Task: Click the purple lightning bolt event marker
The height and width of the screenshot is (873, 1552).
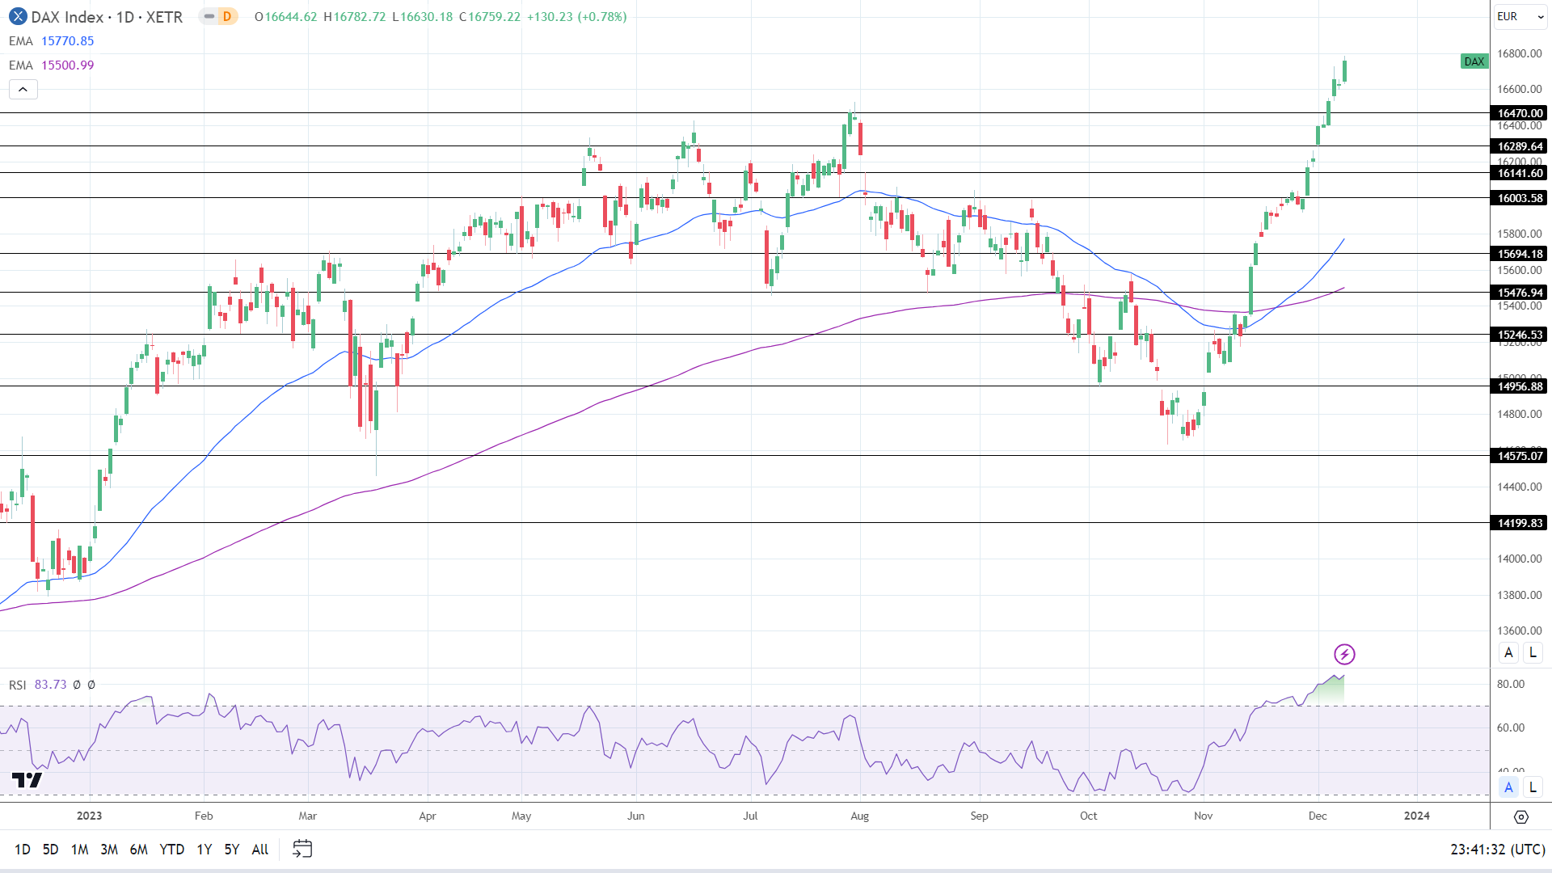Action: (x=1344, y=654)
